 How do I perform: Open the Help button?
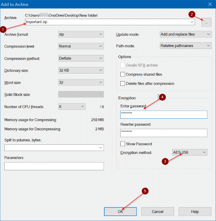(x=195, y=211)
